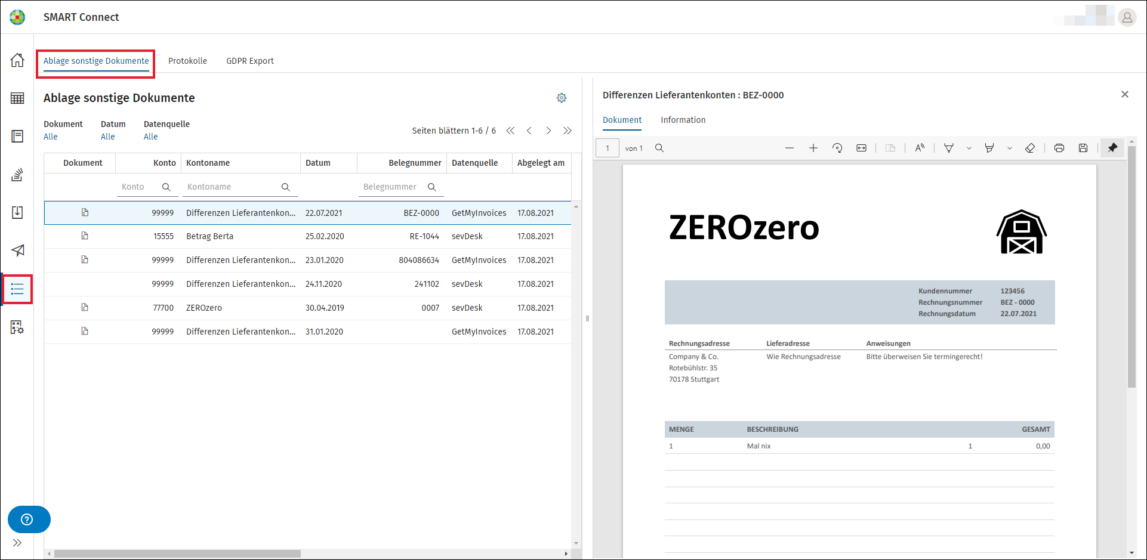Expand the sidebar with double chevron
This screenshot has width=1147, height=560.
point(17,543)
